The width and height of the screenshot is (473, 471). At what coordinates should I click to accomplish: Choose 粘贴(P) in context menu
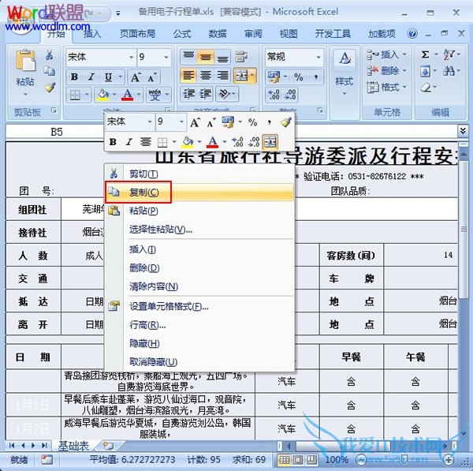[x=199, y=211]
